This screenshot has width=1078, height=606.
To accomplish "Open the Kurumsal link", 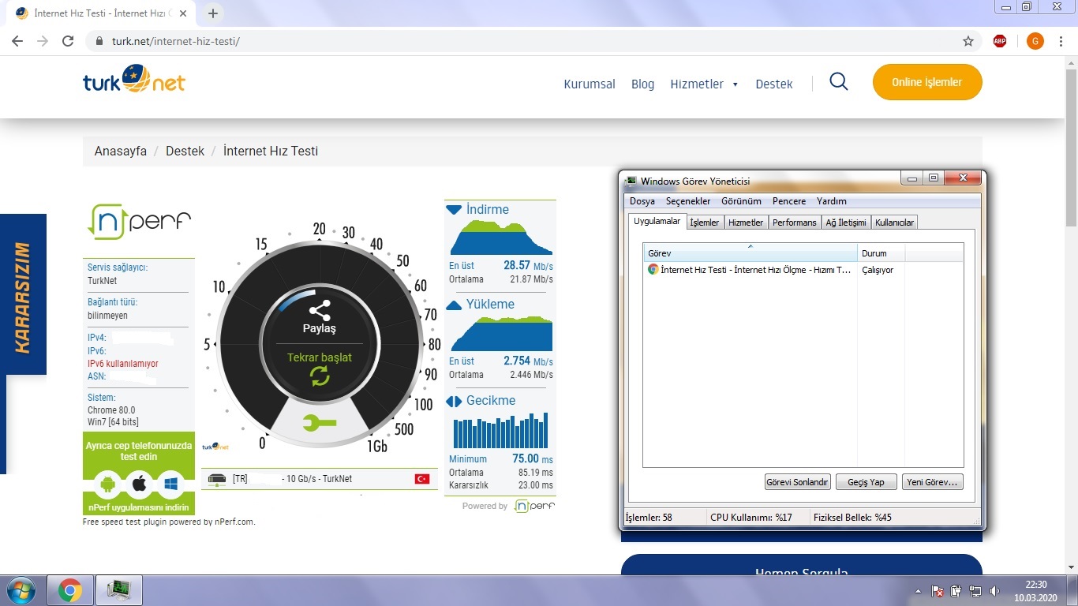I will (x=590, y=84).
